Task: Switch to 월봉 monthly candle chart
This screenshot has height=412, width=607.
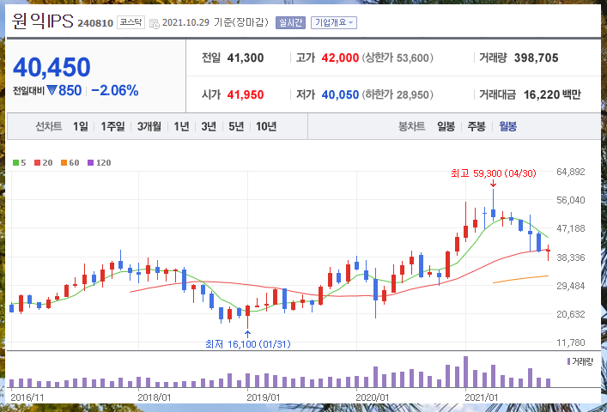Action: coord(508,126)
